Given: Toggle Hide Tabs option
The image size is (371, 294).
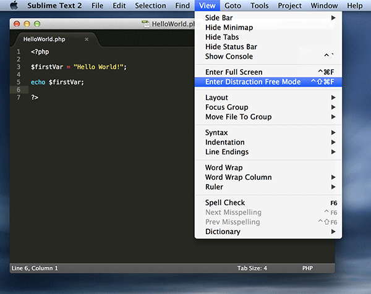Looking at the screenshot, I should coord(222,37).
